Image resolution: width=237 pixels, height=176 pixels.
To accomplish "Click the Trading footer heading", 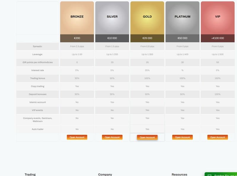I will (x=30, y=175).
